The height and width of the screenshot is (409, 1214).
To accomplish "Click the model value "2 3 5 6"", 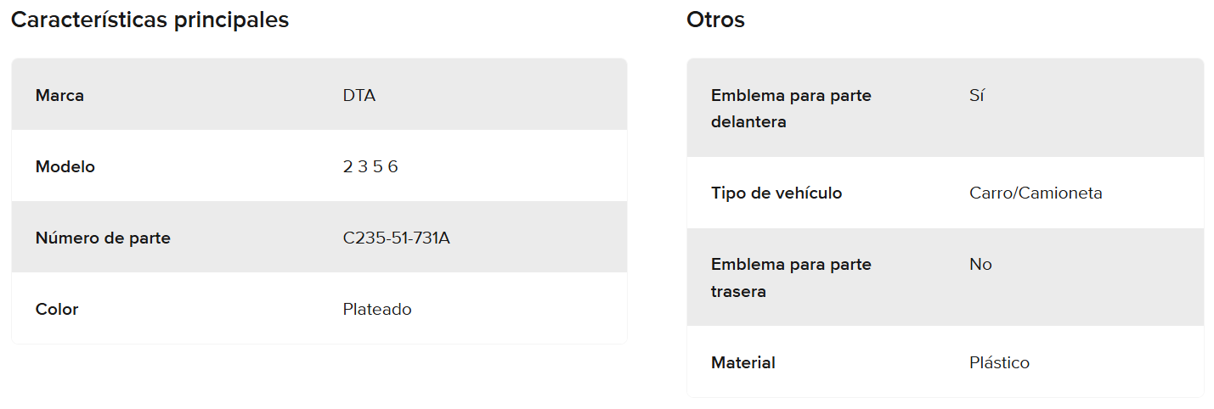I will [370, 166].
